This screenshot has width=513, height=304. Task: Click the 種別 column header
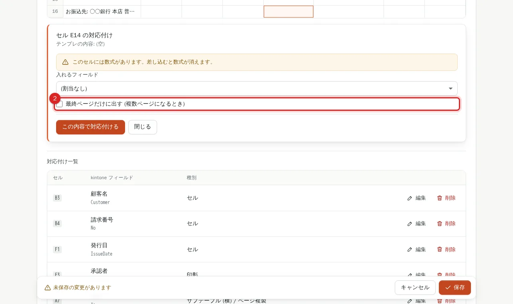click(192, 178)
